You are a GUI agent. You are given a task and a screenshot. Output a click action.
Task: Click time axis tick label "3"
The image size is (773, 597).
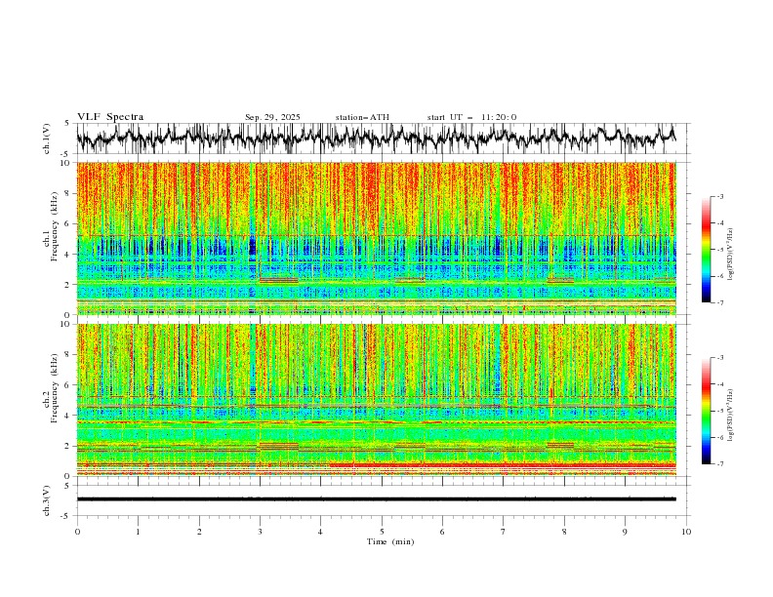click(x=260, y=532)
